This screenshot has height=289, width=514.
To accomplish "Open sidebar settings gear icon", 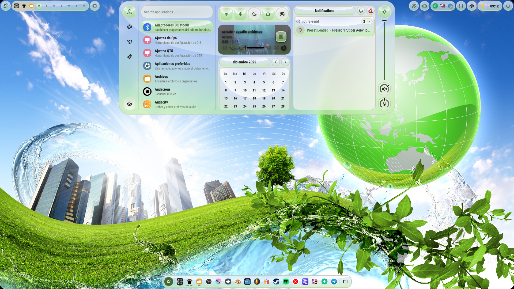I will click(x=130, y=104).
